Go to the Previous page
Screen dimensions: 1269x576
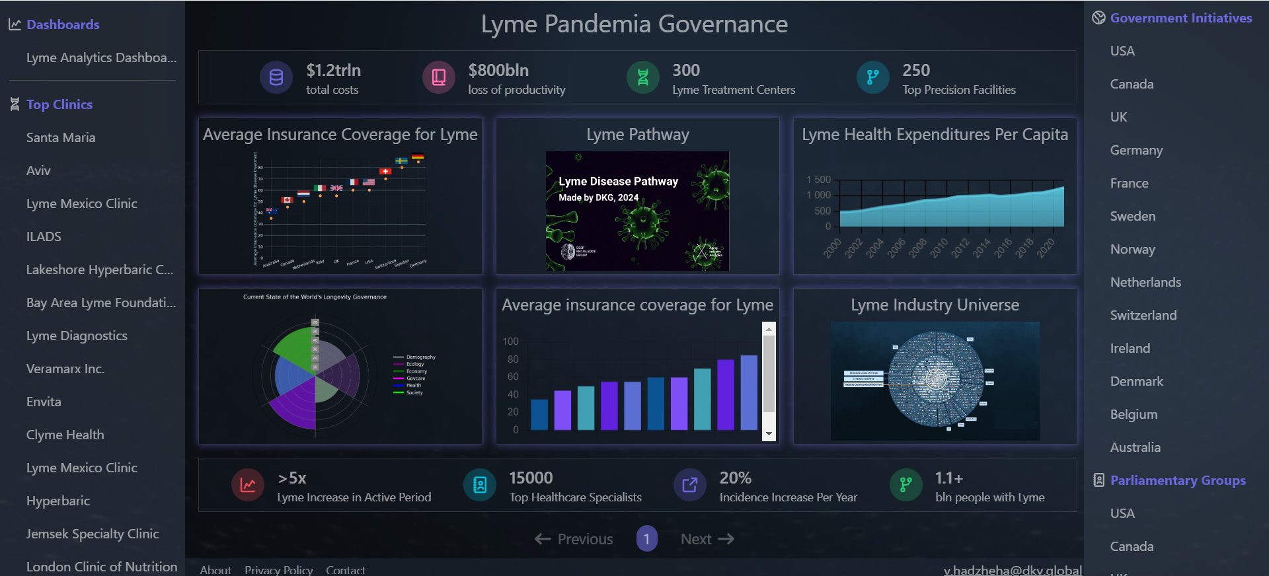[x=574, y=539]
